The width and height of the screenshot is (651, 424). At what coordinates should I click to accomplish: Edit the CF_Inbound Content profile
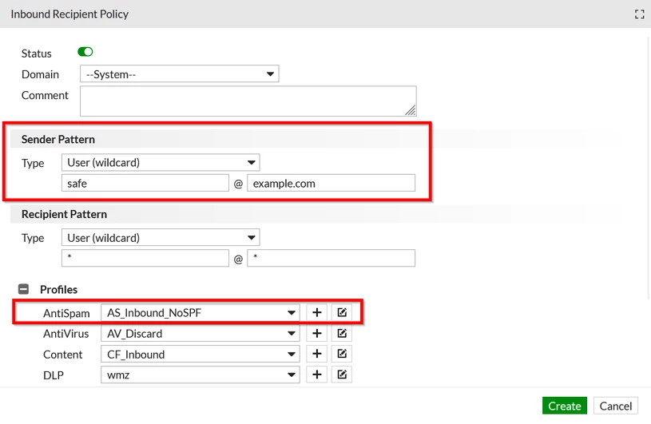tap(342, 354)
